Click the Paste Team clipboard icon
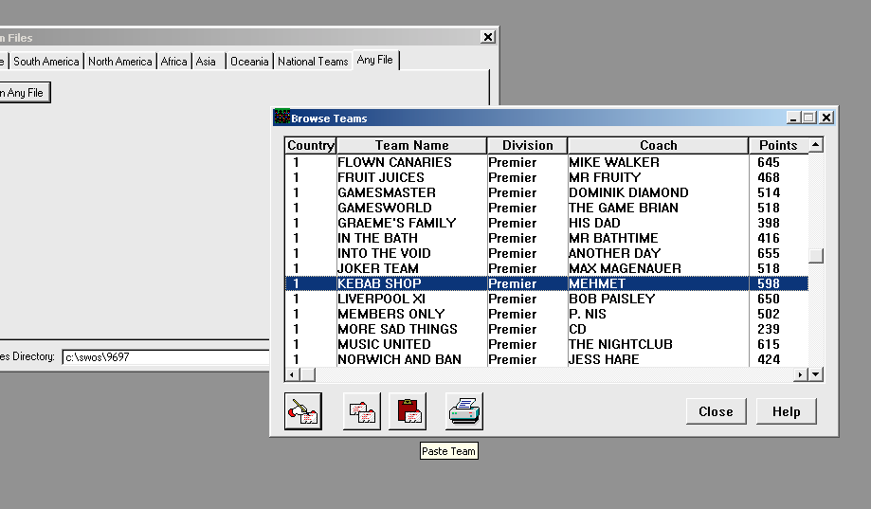871x509 pixels. point(408,411)
